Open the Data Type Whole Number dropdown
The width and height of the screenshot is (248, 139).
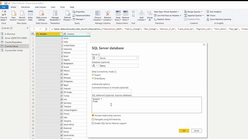(x=166, y=12)
